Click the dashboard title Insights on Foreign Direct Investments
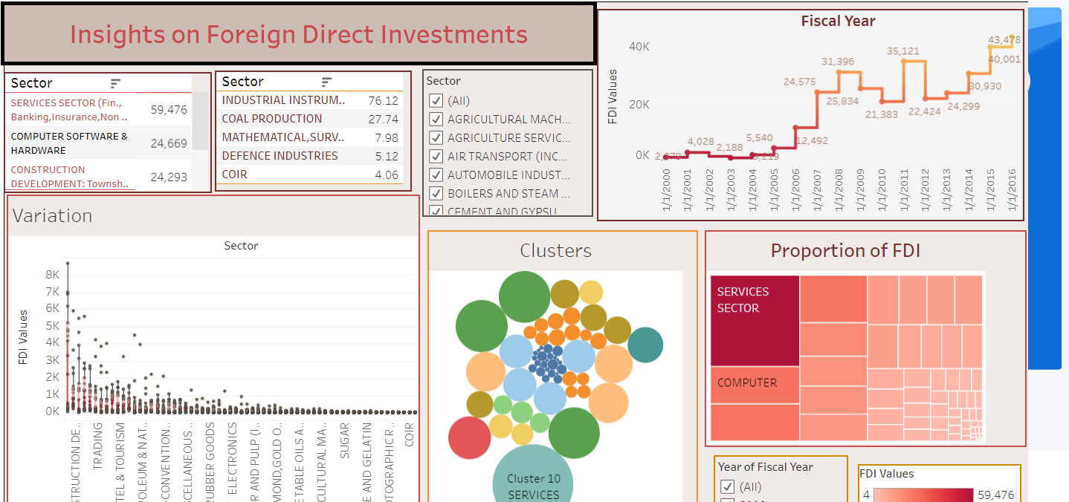 299,34
